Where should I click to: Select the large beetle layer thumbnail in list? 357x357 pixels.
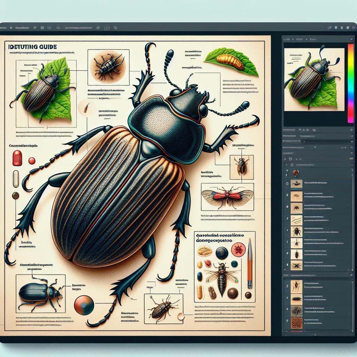(296, 231)
